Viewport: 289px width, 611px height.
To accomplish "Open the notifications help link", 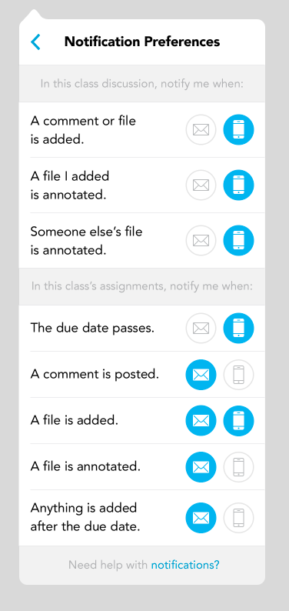I will [x=185, y=565].
